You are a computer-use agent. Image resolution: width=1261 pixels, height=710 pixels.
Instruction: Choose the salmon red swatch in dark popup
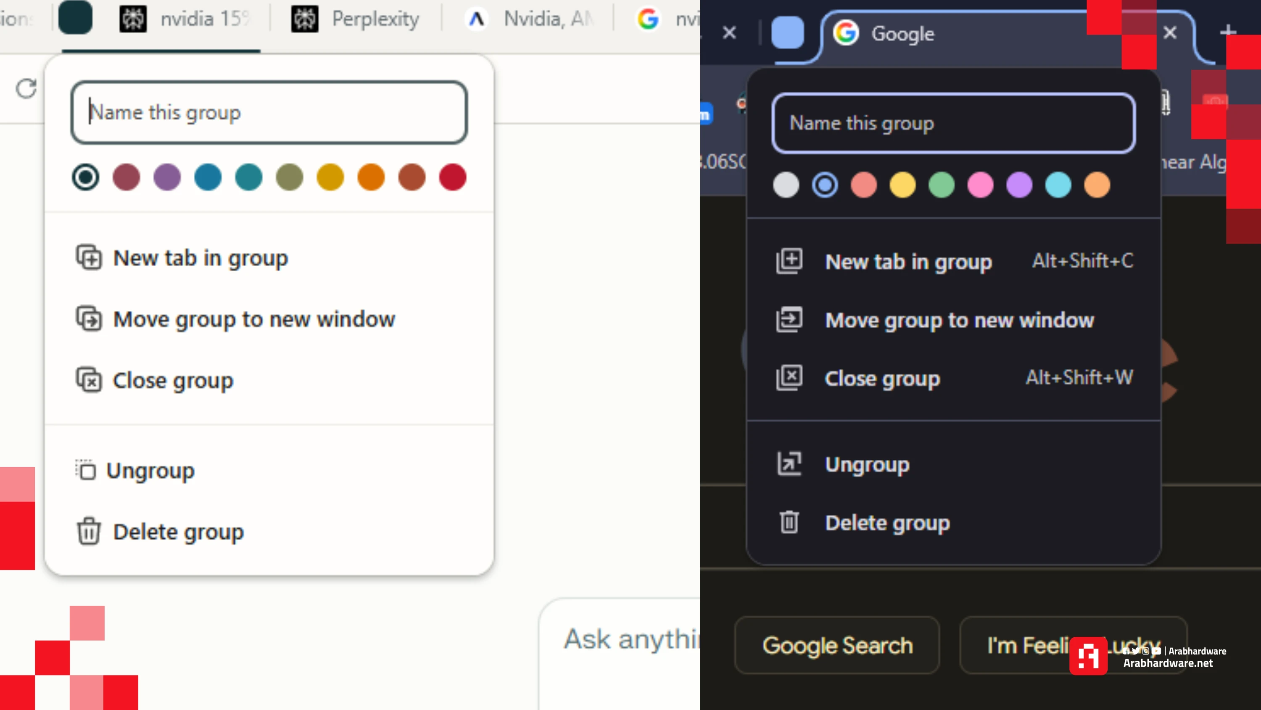(863, 185)
